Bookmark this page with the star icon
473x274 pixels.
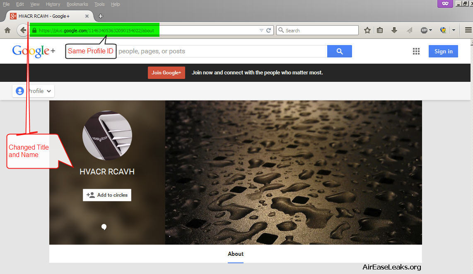coord(367,30)
